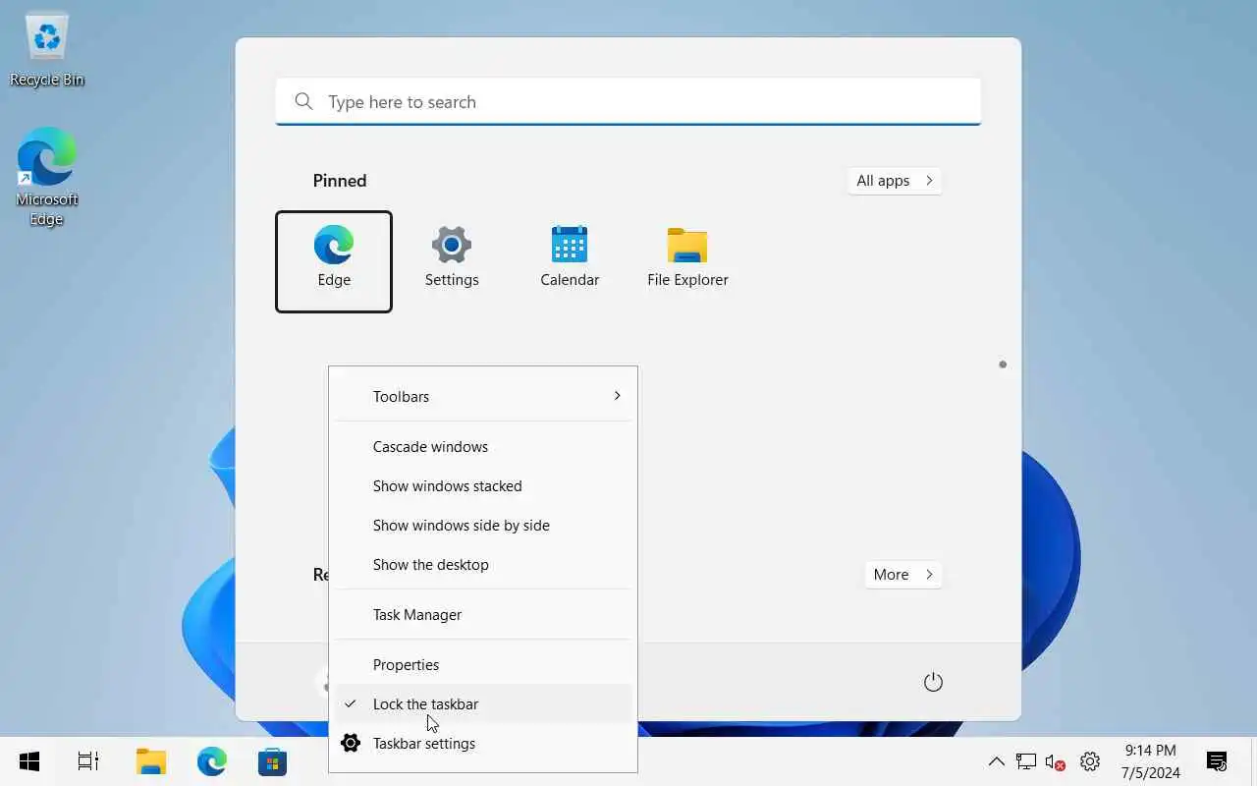Click the network icon in system tray
1257x786 pixels.
tap(1026, 761)
